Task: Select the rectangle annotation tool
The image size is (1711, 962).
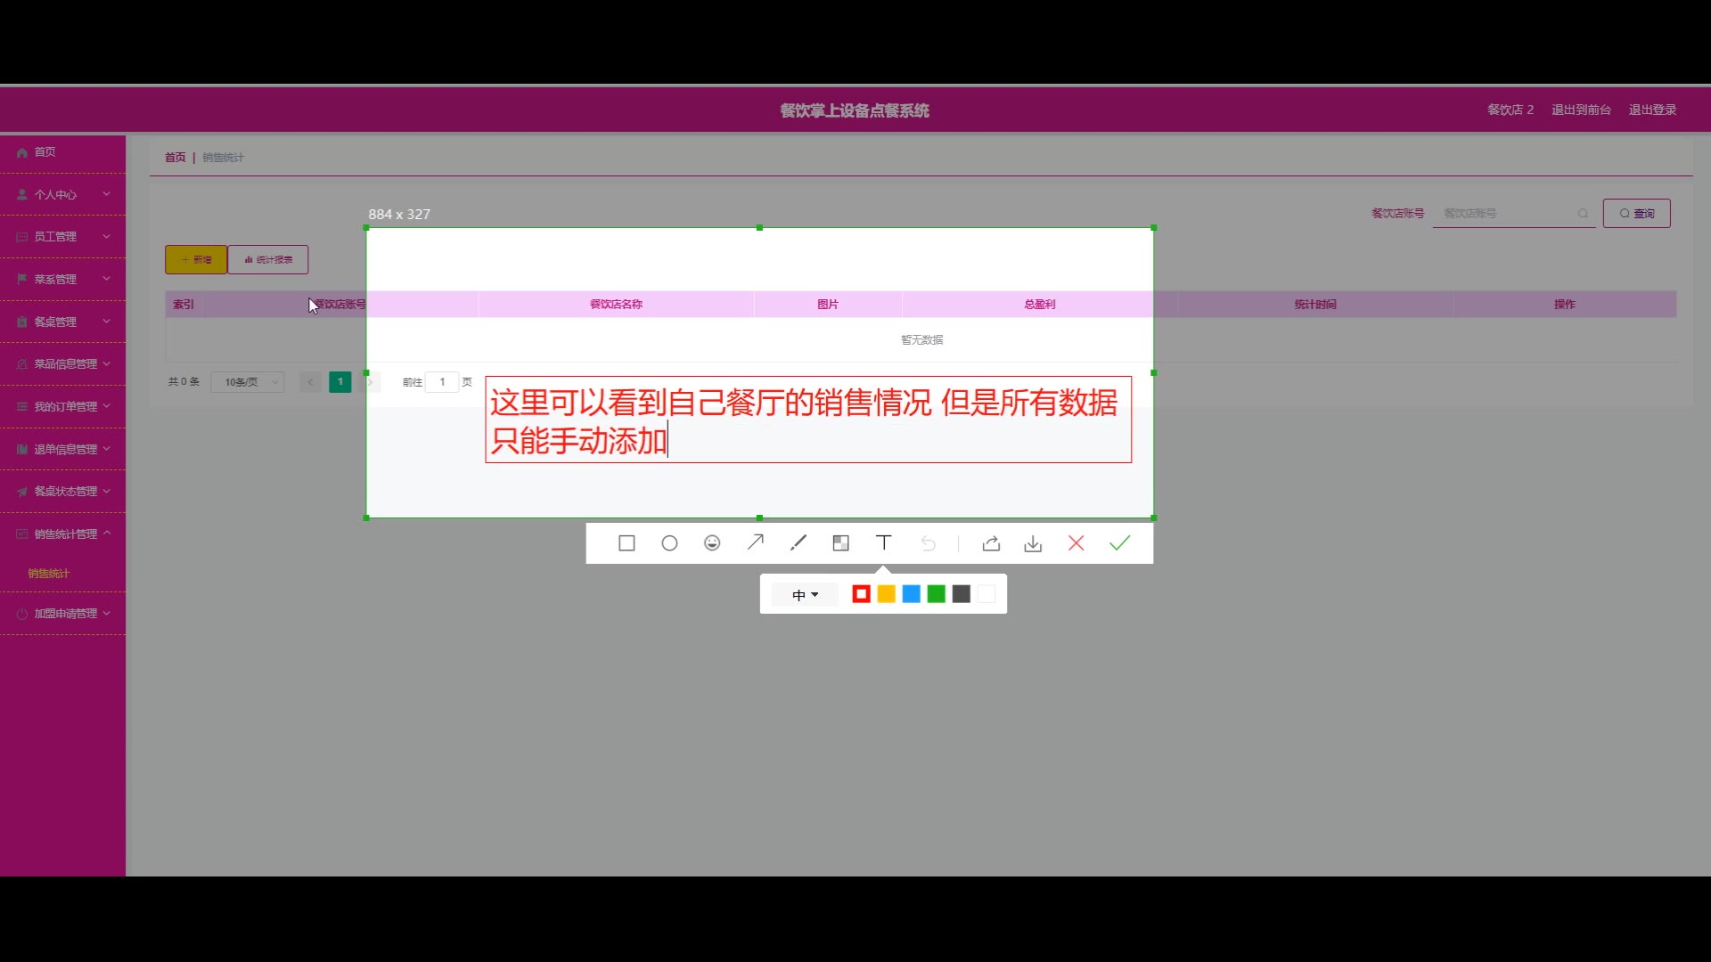Action: 626,543
